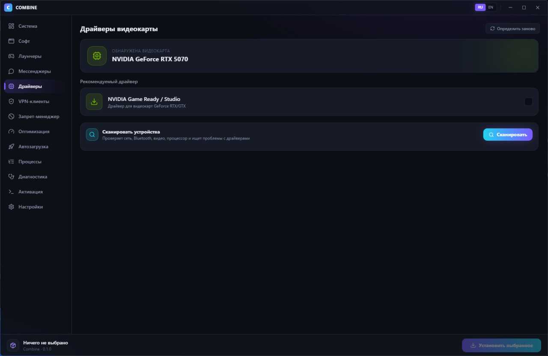
Task: Click the ОБНАРУЖЕНА ВИДЕОКАРТА label
Action: pos(141,51)
